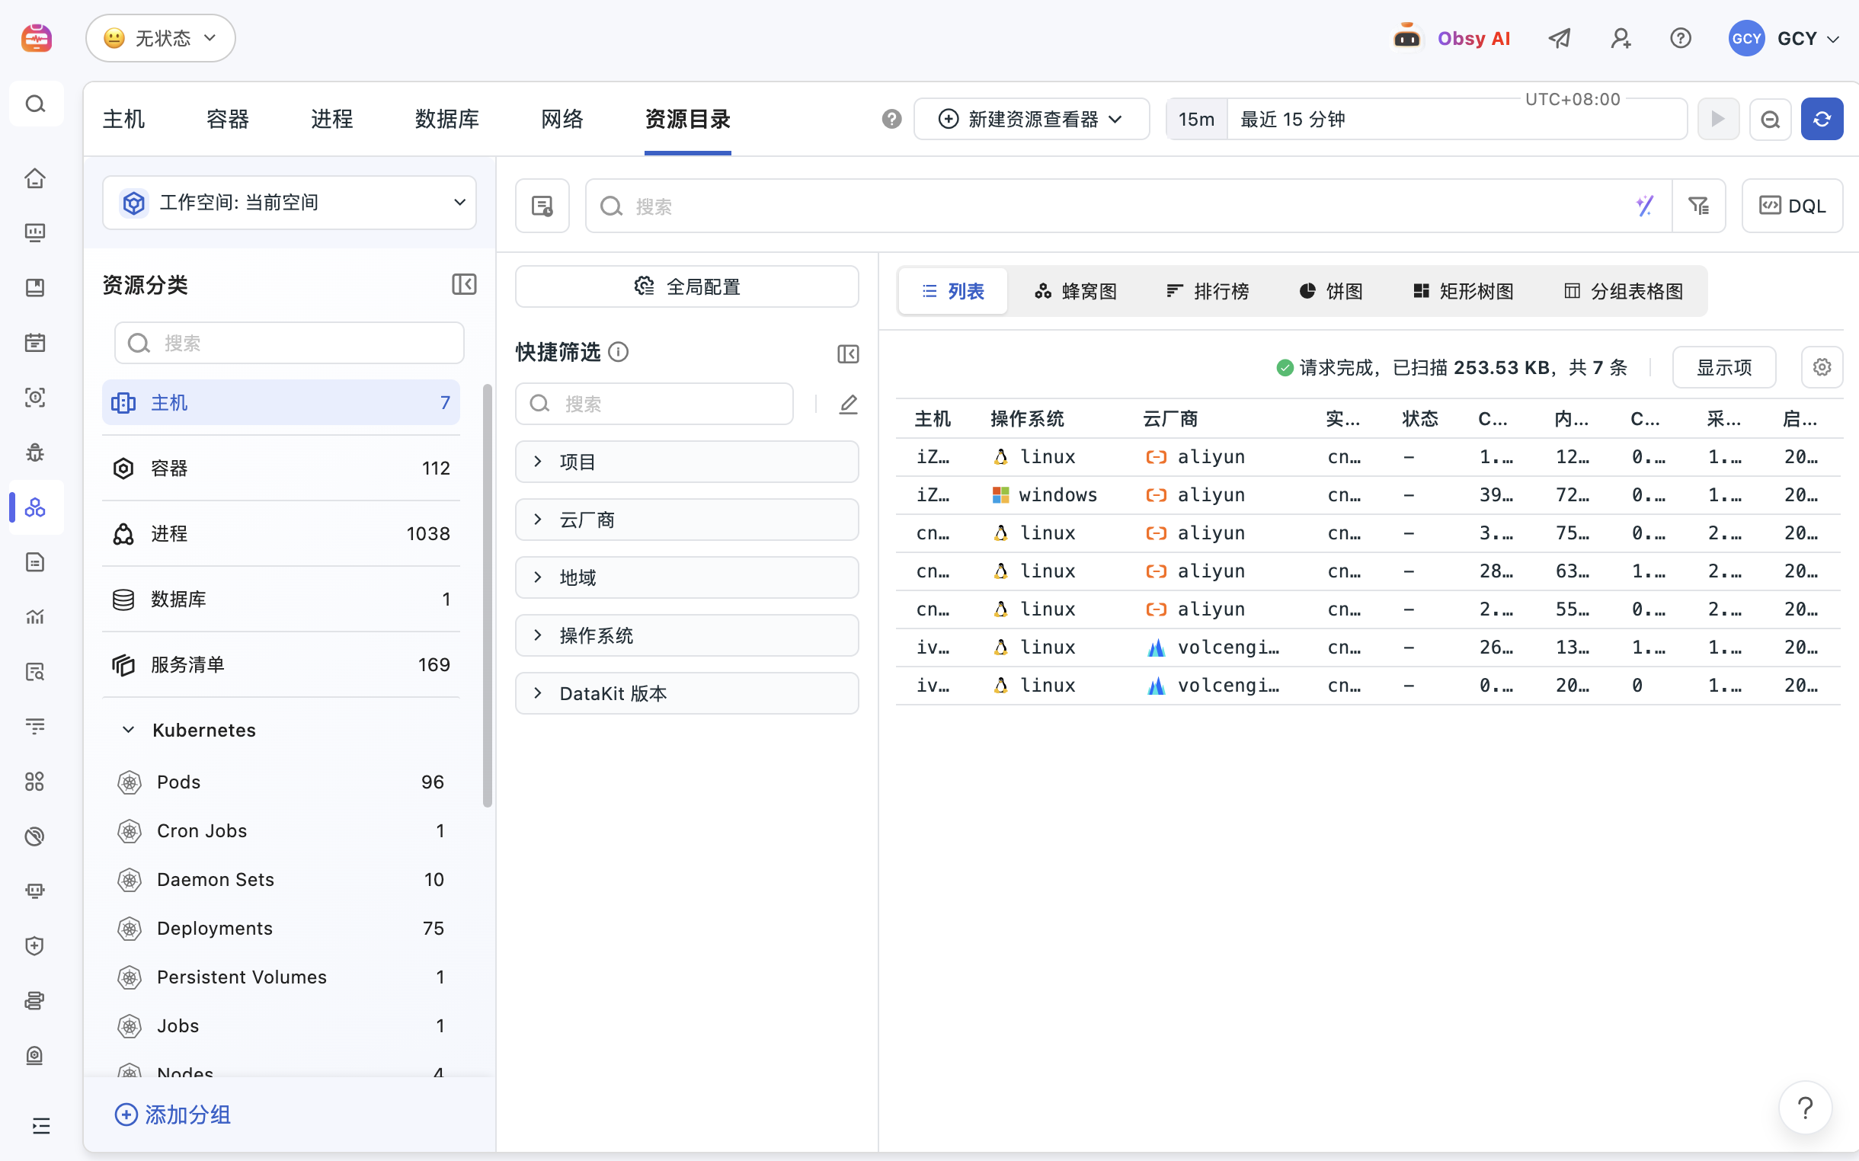Click the DQL button
This screenshot has height=1161, width=1859.
pos(1791,206)
